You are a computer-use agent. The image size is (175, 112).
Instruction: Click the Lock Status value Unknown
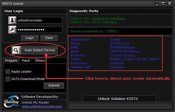(x=117, y=63)
